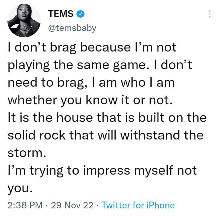Open the tweet's three-dot more options menu
Image resolution: width=222 pixels, height=217 pixels.
(210, 14)
